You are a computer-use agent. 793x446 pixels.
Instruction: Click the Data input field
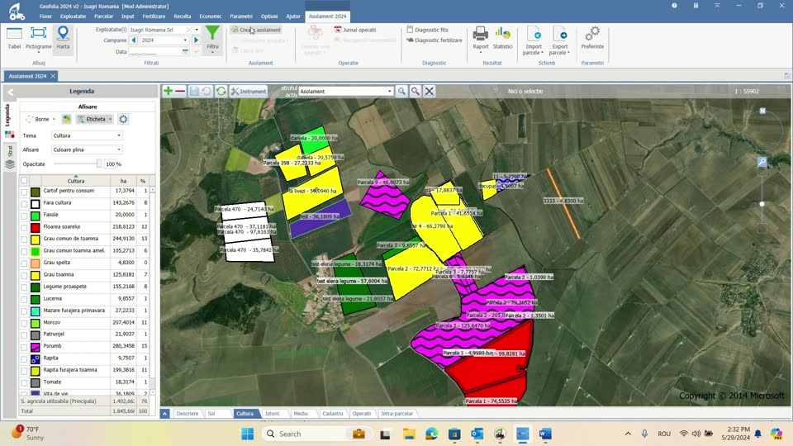(154, 51)
